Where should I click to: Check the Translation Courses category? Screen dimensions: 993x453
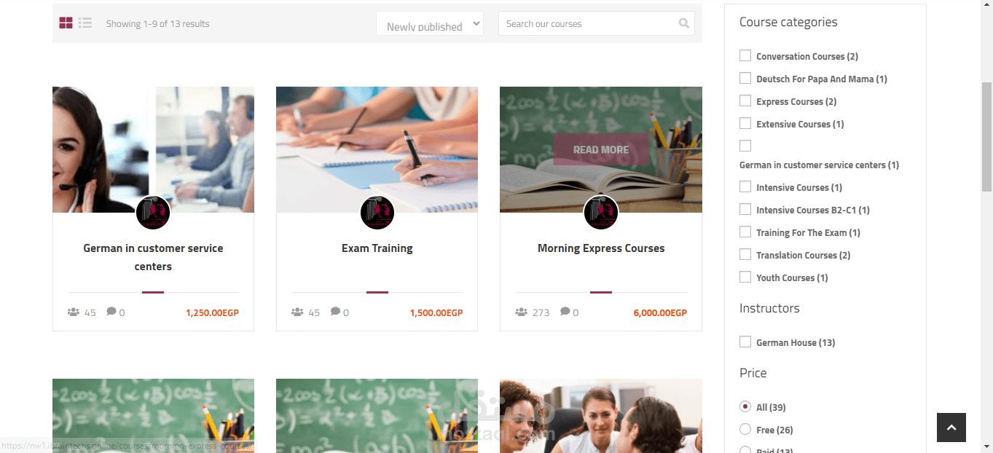coord(745,254)
